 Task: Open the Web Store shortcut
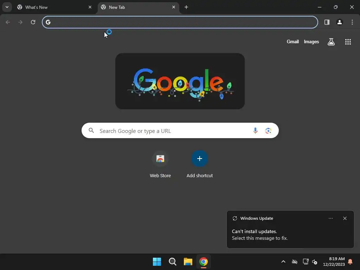tap(160, 165)
